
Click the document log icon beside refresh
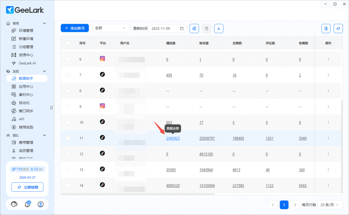pos(326,29)
